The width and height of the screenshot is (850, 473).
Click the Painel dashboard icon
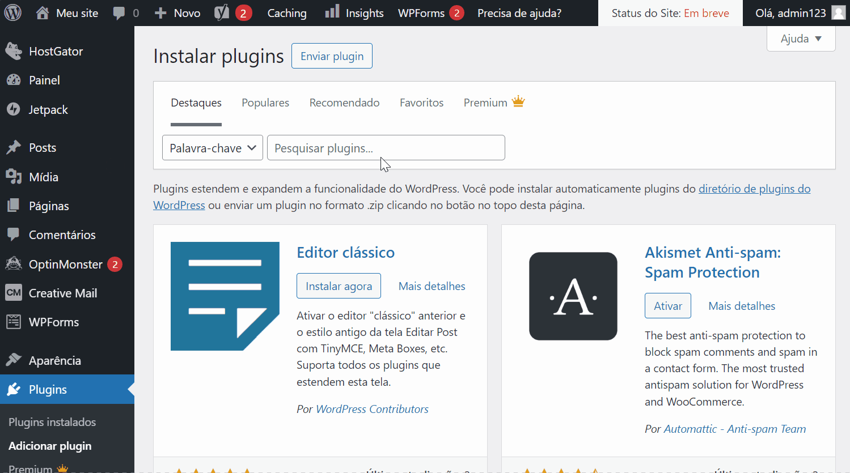[x=14, y=80]
